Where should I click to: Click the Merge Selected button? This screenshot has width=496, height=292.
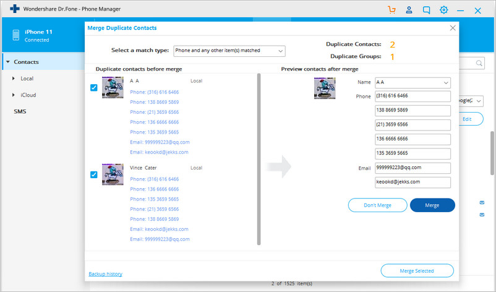417,271
